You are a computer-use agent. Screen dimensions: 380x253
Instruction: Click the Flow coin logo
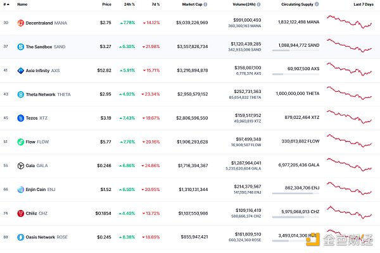click(x=21, y=142)
